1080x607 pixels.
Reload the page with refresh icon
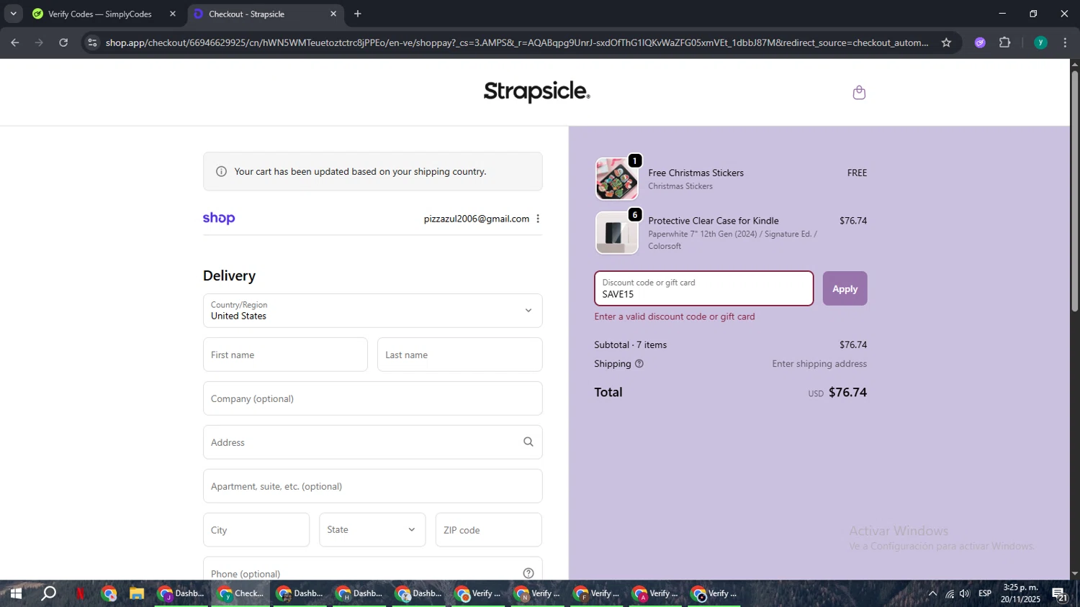click(63, 42)
